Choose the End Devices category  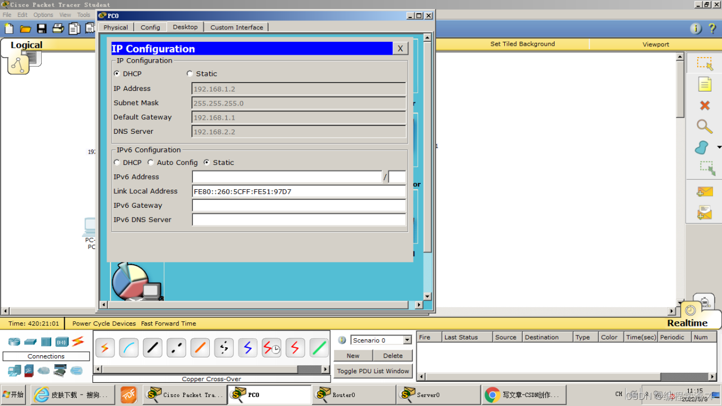click(14, 370)
